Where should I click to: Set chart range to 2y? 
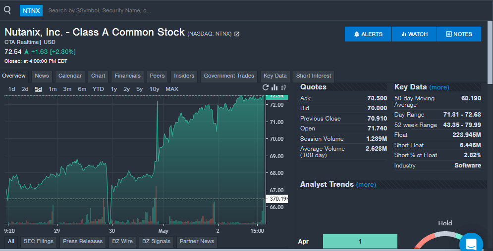pos(127,89)
